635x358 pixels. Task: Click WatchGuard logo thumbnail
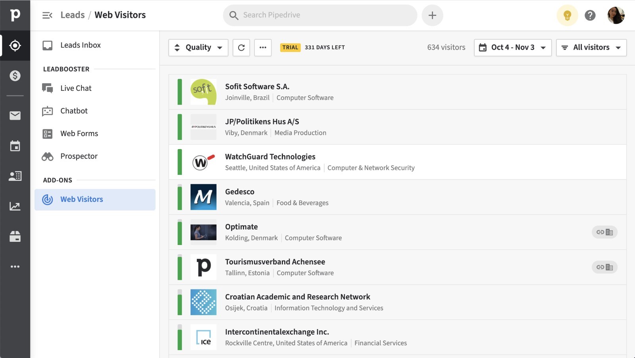(203, 162)
